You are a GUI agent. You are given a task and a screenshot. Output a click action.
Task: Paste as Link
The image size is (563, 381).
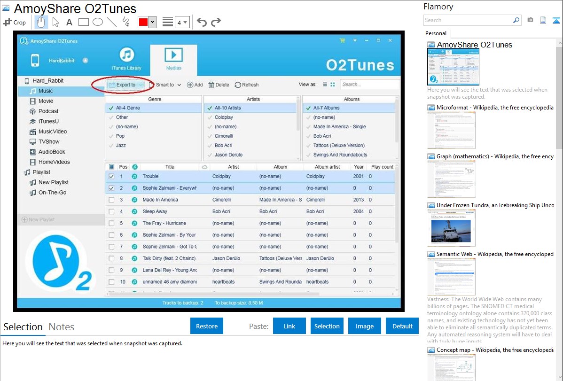[289, 326]
